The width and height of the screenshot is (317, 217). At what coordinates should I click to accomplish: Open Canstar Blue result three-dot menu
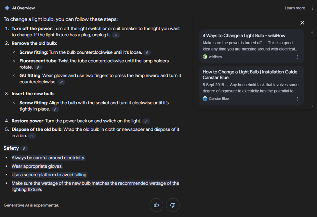click(297, 99)
